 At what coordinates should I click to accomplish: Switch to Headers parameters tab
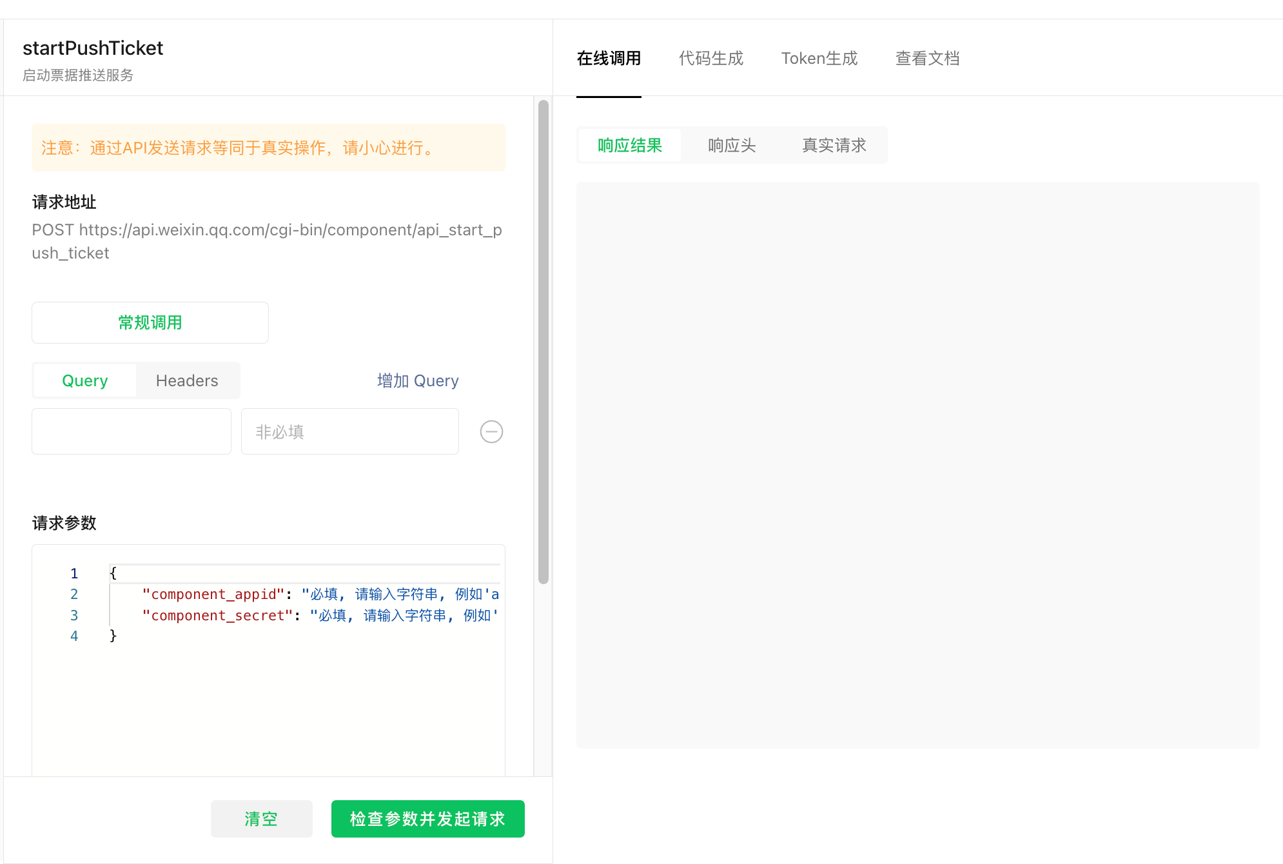187,380
